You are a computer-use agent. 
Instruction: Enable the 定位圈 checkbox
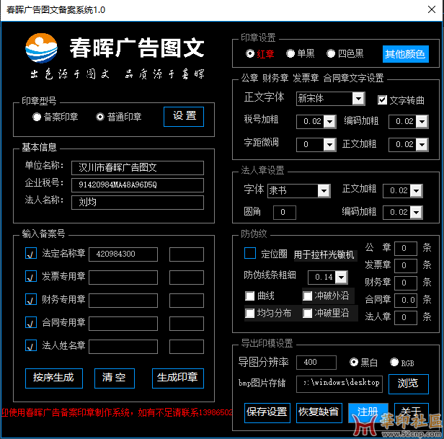coord(250,253)
